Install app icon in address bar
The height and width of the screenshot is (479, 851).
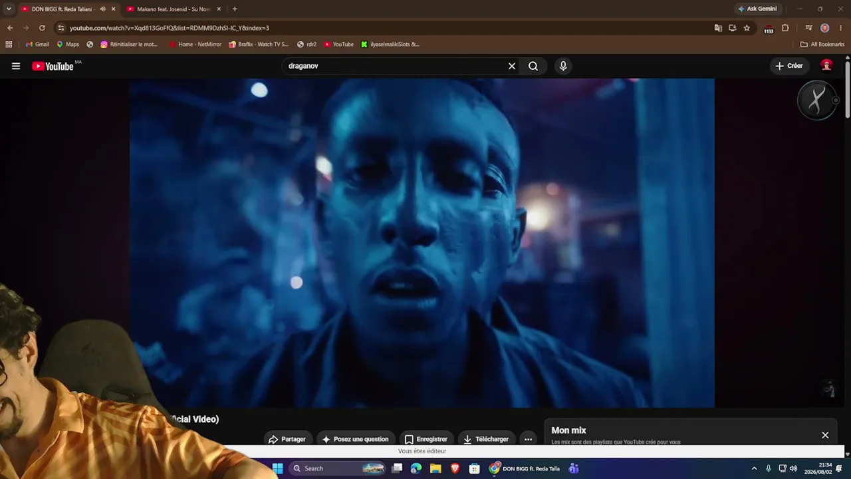pos(733,28)
